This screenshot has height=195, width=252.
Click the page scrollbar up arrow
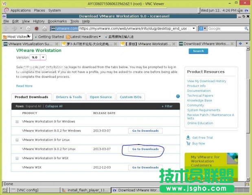(x=248, y=49)
